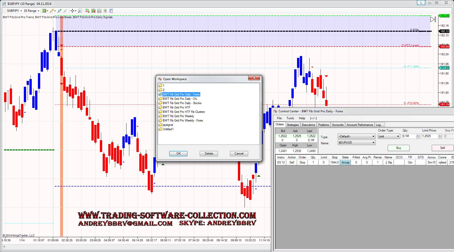454x252 pixels.
Task: Increase the Qty stepper value
Action: 418,135
